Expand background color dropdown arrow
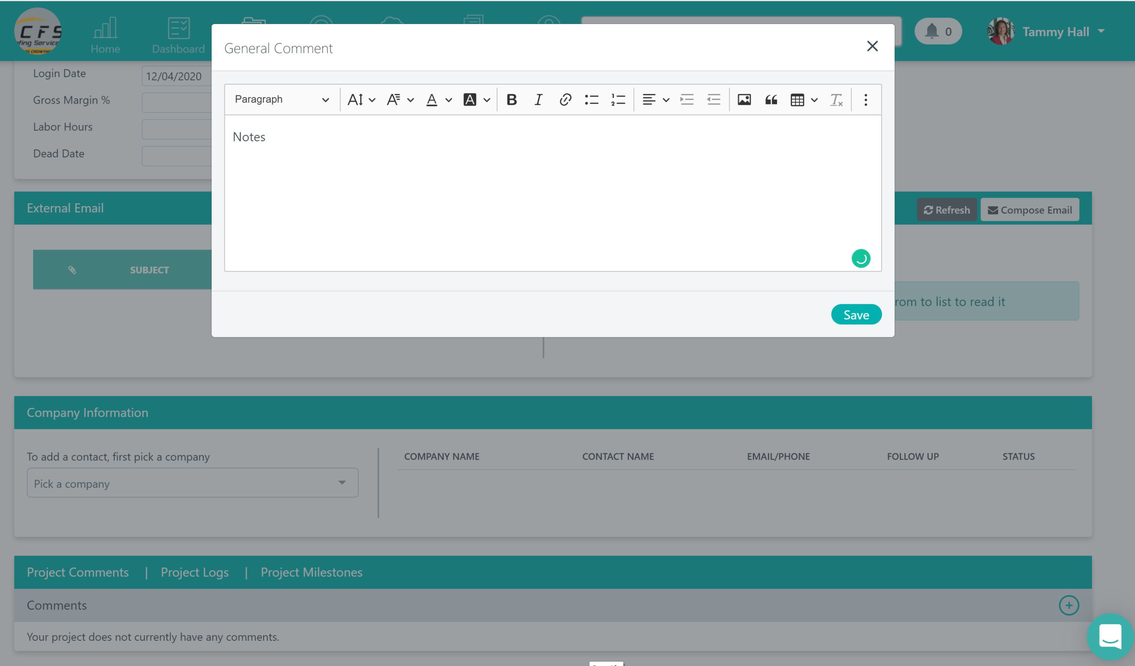The height and width of the screenshot is (666, 1135). [x=486, y=100]
